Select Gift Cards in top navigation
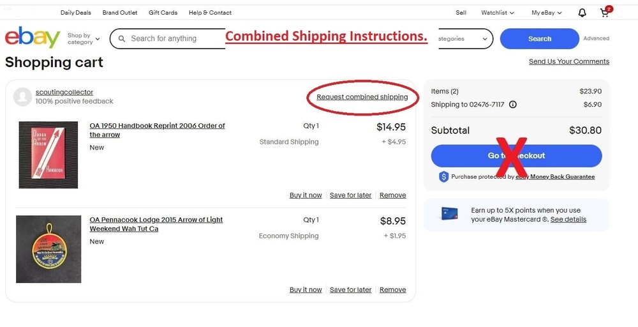 click(x=163, y=13)
